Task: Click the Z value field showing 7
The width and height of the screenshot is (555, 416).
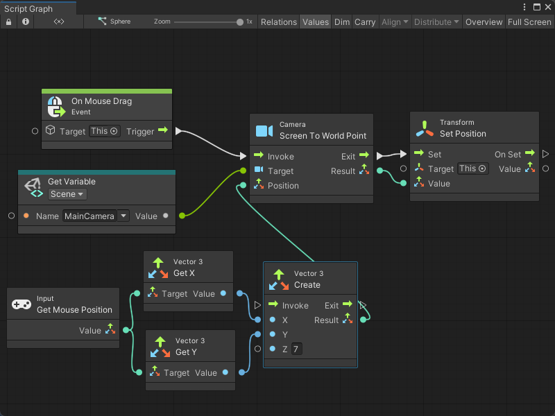Action: [296, 349]
